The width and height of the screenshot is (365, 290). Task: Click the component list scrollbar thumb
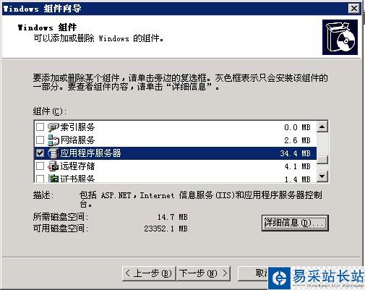click(x=322, y=160)
